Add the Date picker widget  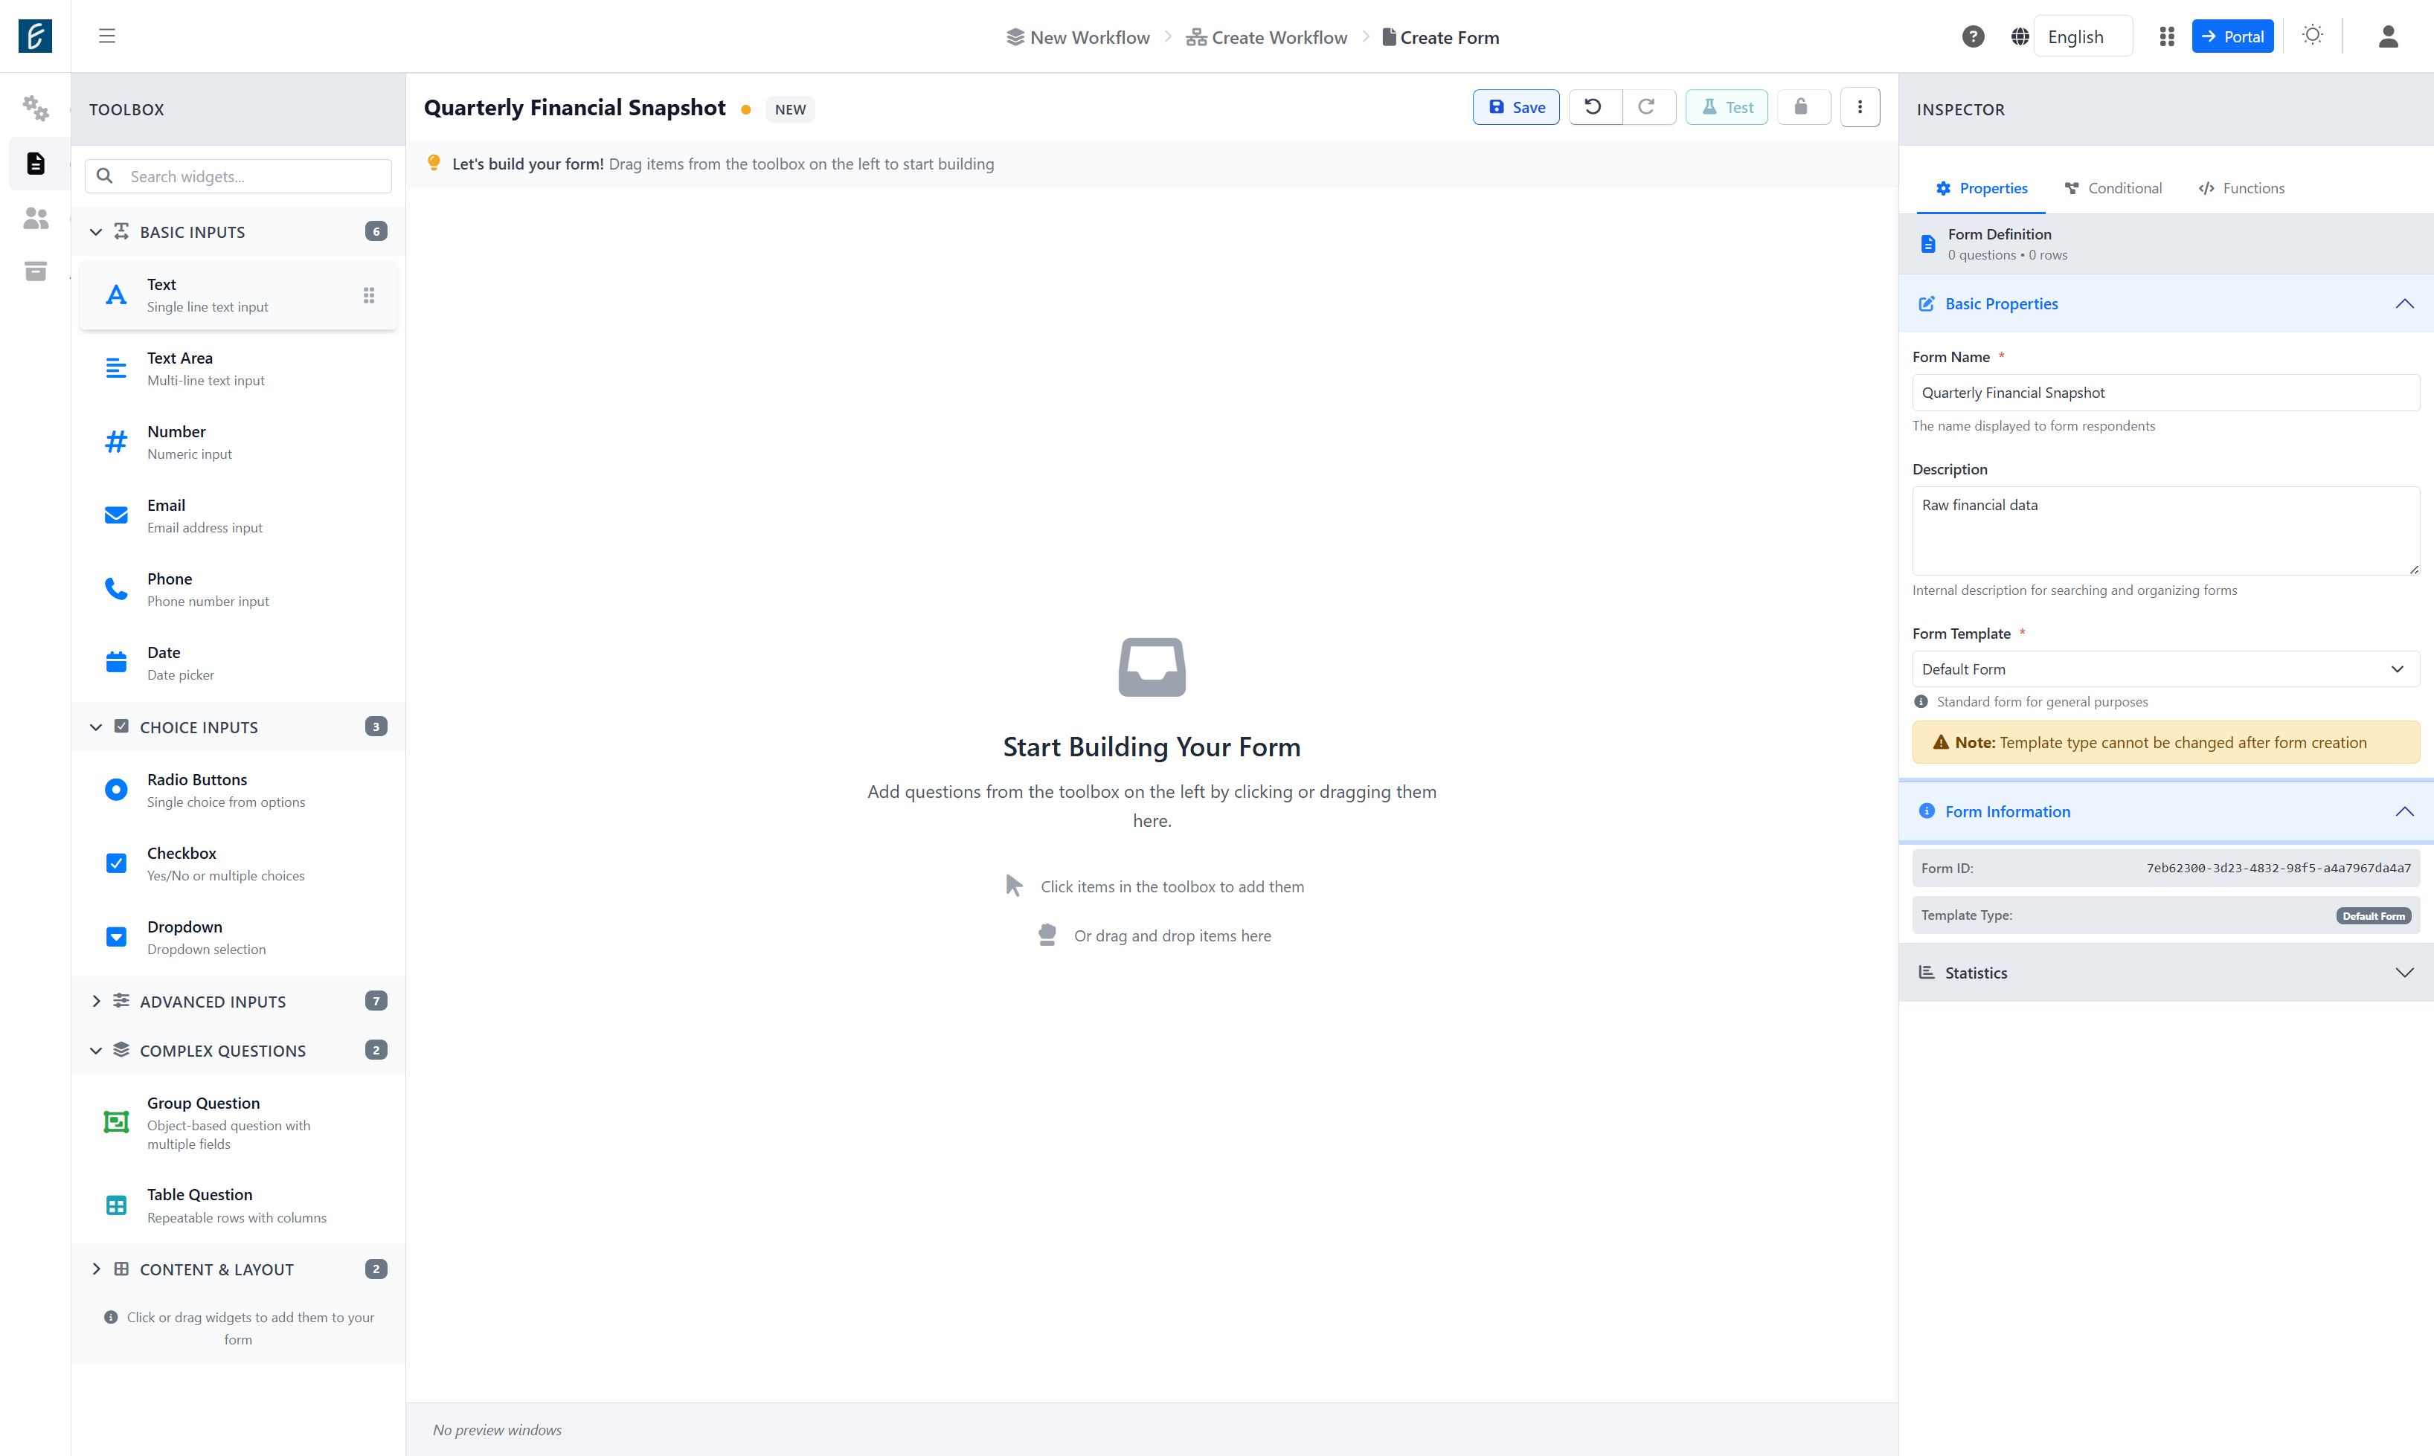[x=237, y=663]
